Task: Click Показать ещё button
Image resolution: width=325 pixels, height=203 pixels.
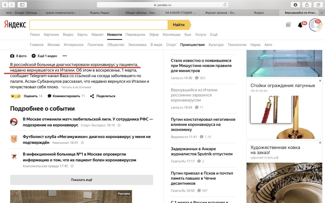Action: 82,180
